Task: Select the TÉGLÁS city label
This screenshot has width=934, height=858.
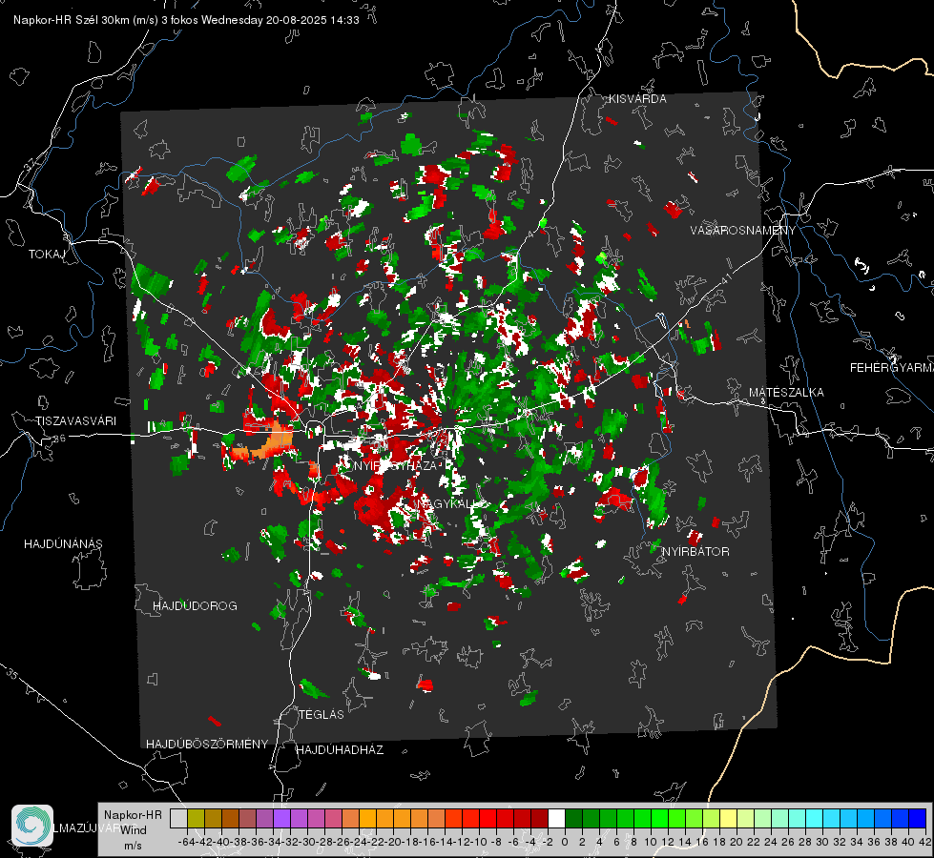Action: [x=322, y=715]
